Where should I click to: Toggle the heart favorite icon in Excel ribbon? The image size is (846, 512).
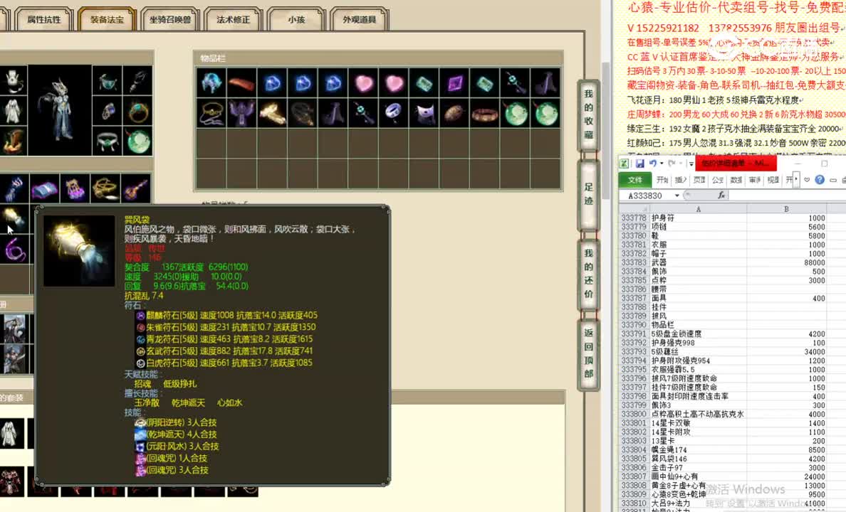pos(808,179)
